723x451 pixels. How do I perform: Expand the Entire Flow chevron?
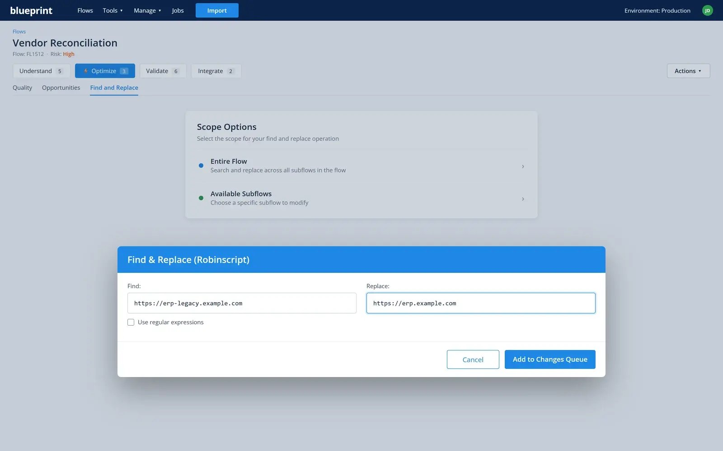[x=523, y=166]
